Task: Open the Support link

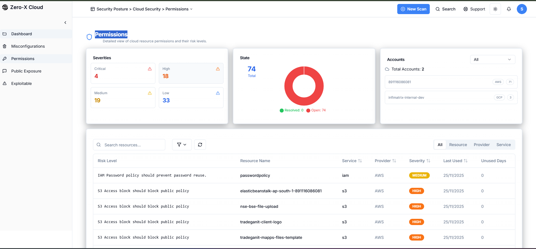Action: point(474,9)
